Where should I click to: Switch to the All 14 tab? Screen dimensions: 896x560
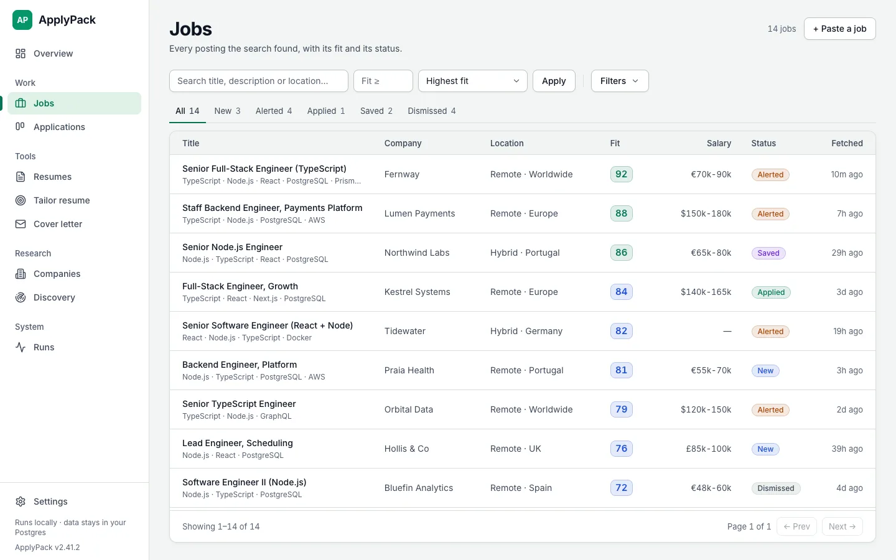point(187,111)
